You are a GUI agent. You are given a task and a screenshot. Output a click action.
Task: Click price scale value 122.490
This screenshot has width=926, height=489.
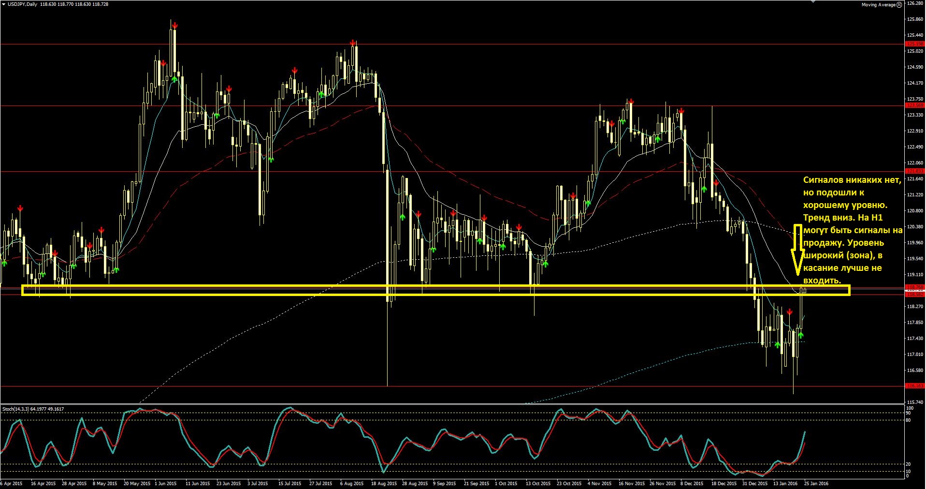[x=915, y=147]
